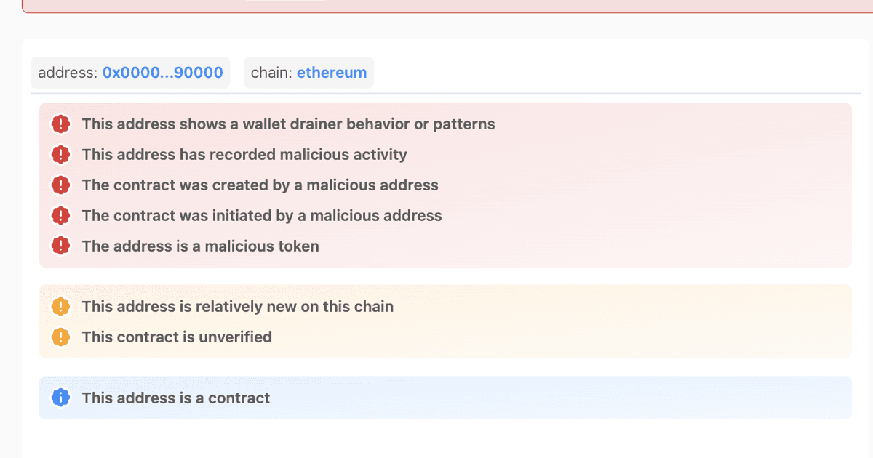Click red icon next to 'initiated by a malicious address'
This screenshot has width=873, height=458.
tap(61, 216)
